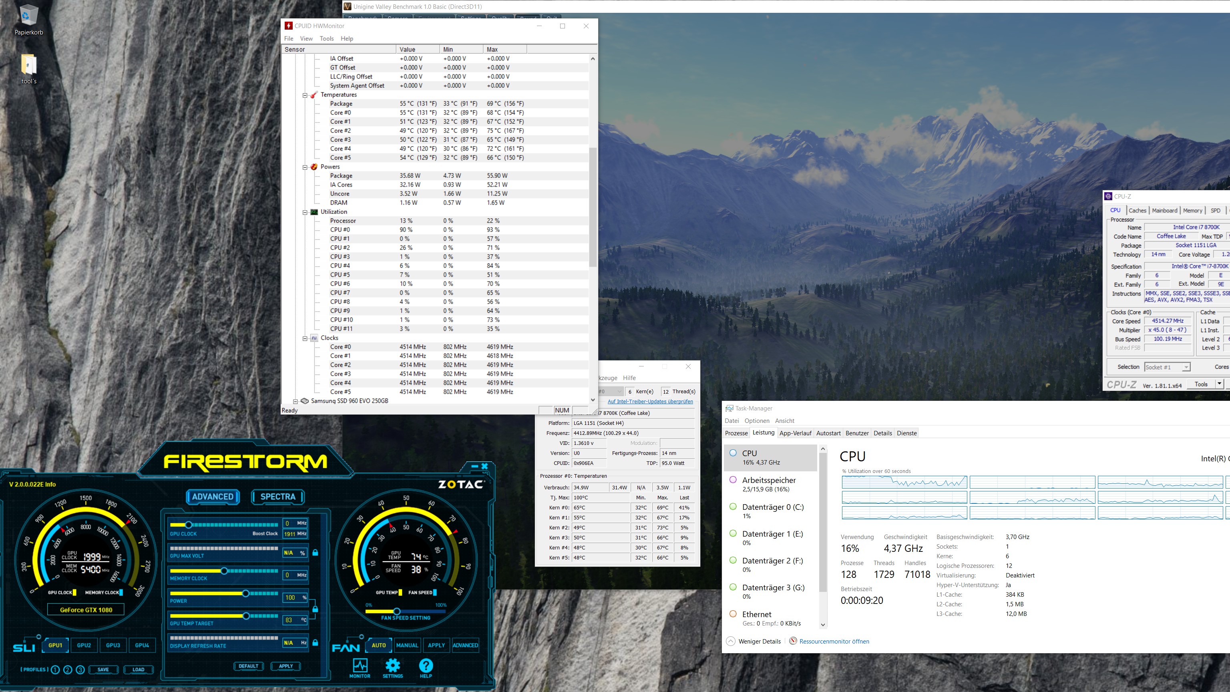Viewport: 1230px width, 692px height.
Task: Select FireStorm profile 3
Action: click(x=80, y=670)
